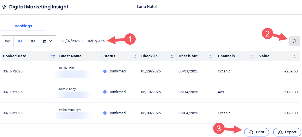This screenshot has height=137, width=302.
Task: Sort by Check-out column icon
Action: pos(211,56)
